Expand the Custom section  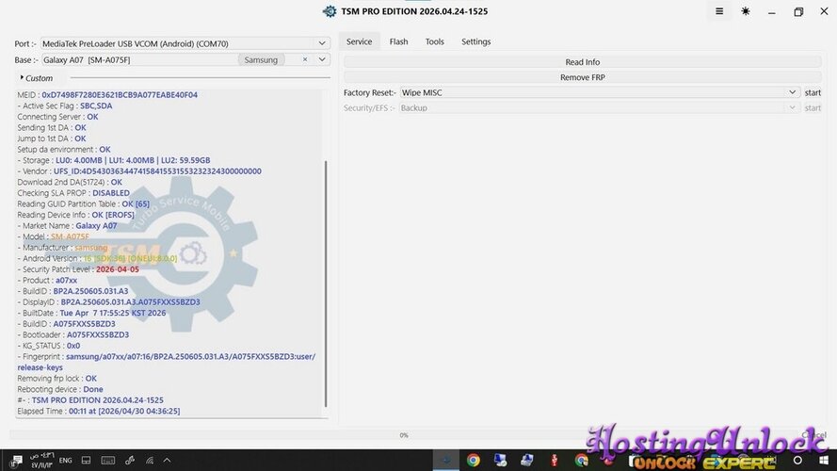tap(37, 78)
